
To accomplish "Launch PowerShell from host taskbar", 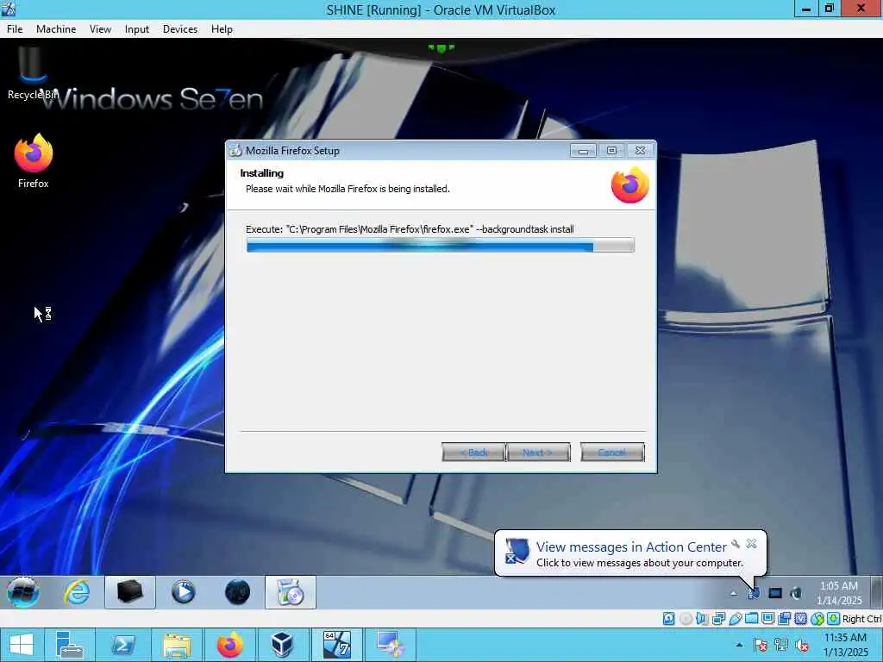I will [122, 645].
